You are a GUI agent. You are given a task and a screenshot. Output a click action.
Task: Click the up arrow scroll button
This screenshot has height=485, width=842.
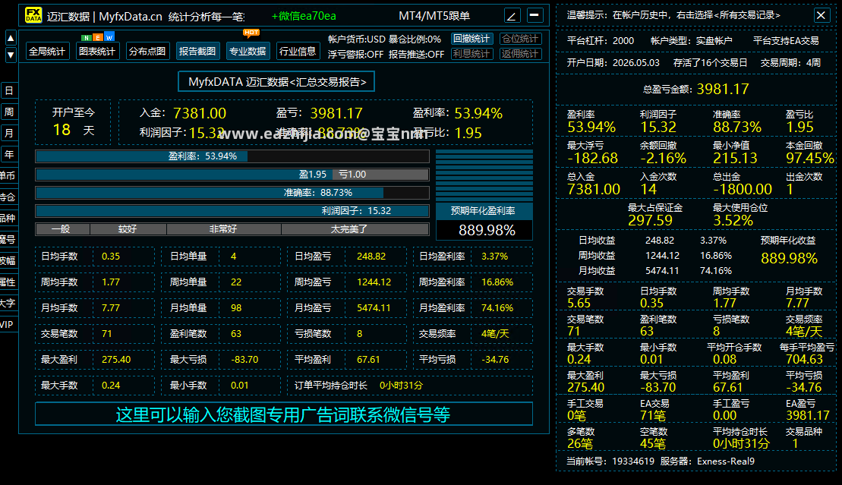10,38
